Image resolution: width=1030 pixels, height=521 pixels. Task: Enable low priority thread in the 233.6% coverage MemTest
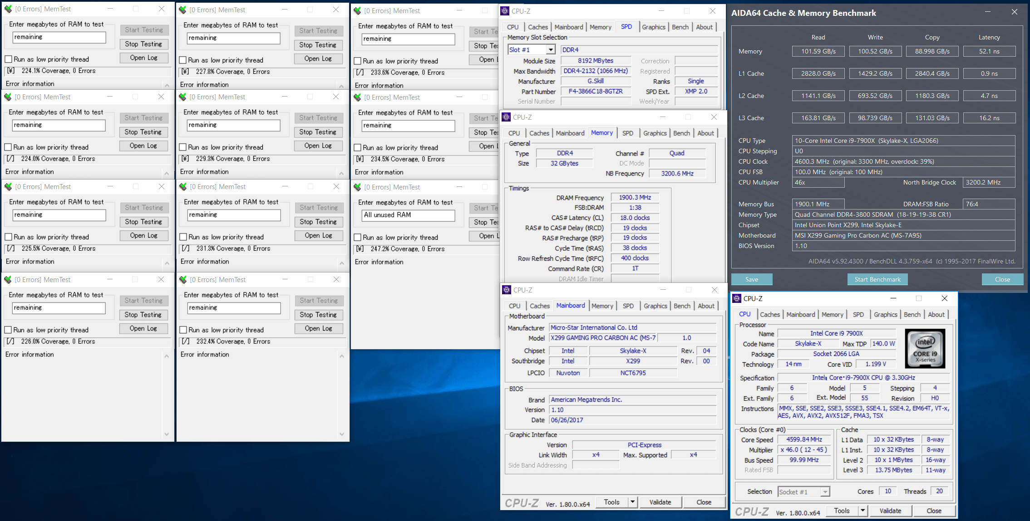(x=357, y=61)
